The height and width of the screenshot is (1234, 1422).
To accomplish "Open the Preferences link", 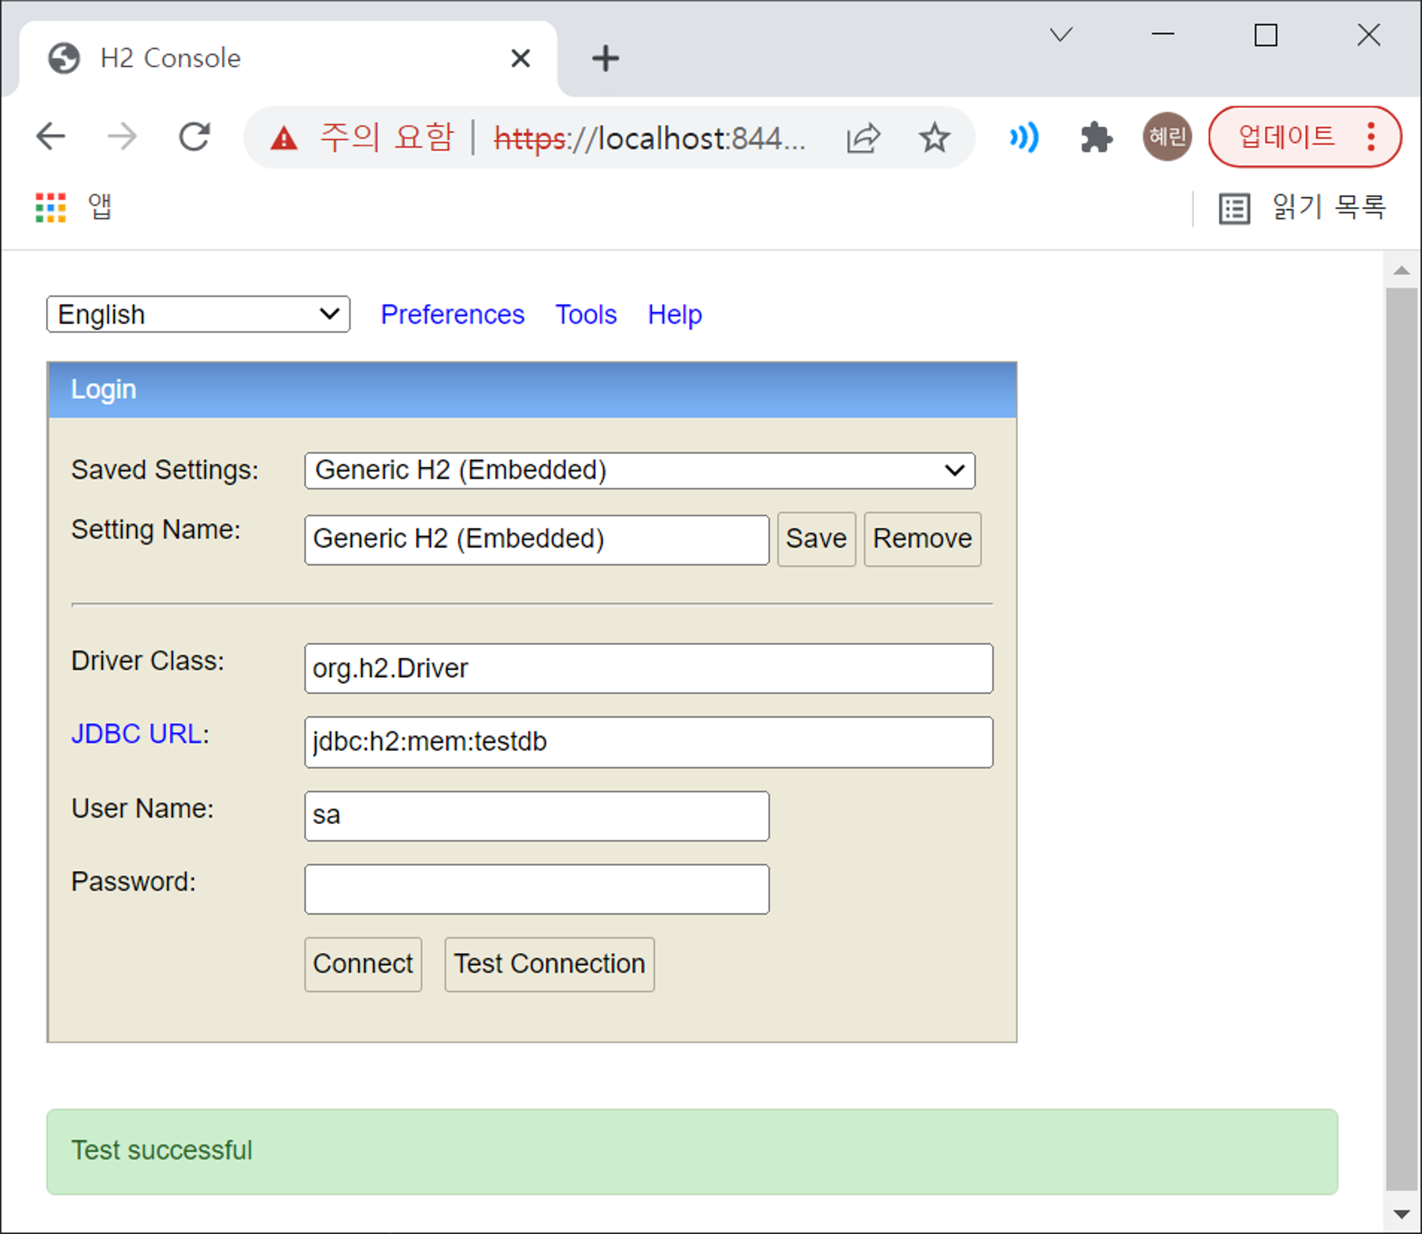I will click(452, 315).
